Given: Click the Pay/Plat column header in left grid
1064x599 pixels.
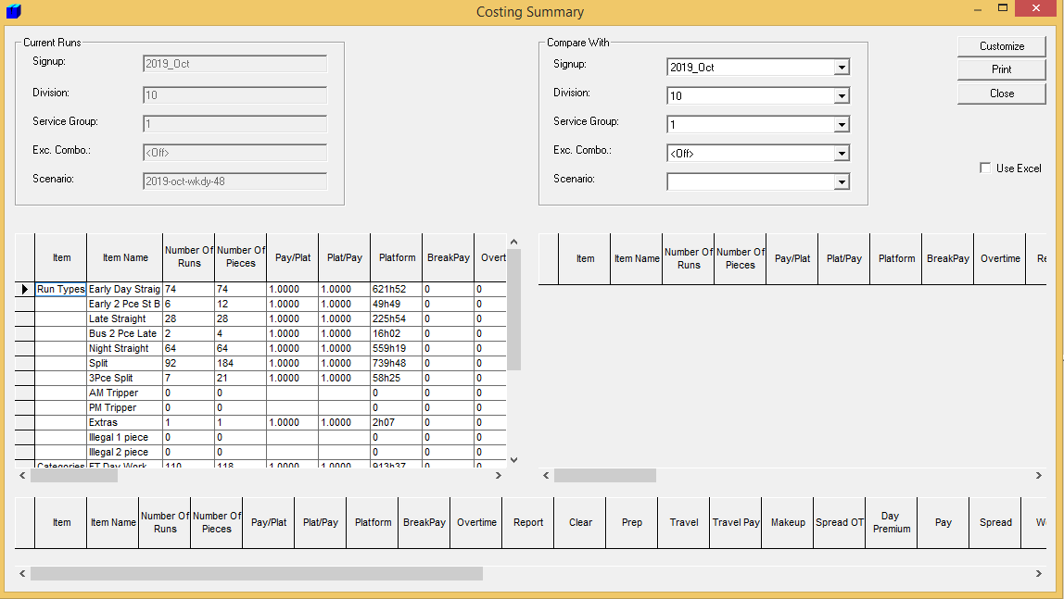Looking at the screenshot, I should [x=292, y=258].
